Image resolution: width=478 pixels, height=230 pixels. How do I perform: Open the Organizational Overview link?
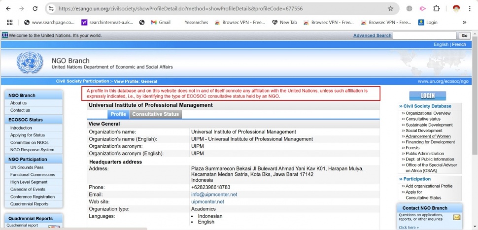pyautogui.click(x=428, y=113)
